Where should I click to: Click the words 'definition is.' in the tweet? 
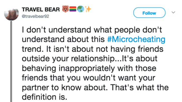coord(45,97)
